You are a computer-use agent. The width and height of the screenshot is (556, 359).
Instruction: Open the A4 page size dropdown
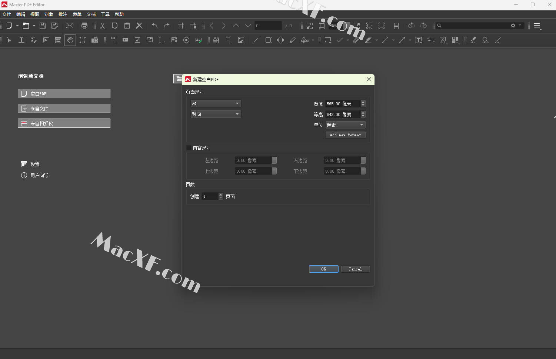click(216, 103)
